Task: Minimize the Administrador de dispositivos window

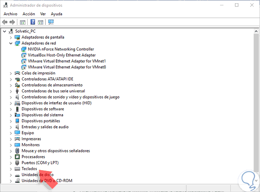Action: pos(222,5)
